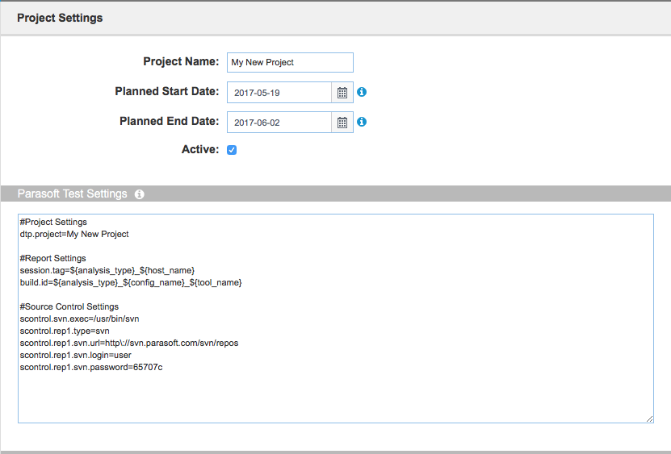Focus the Planned End Date text field
Screen dimensions: 671x454
click(279, 123)
